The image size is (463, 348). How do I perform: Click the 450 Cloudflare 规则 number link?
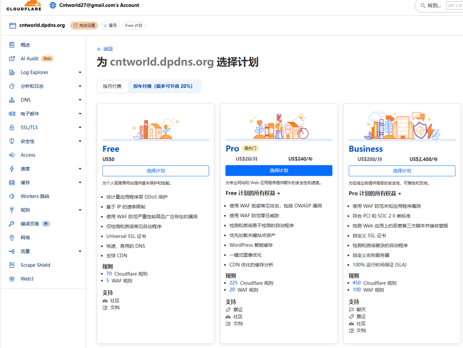[x=357, y=283]
